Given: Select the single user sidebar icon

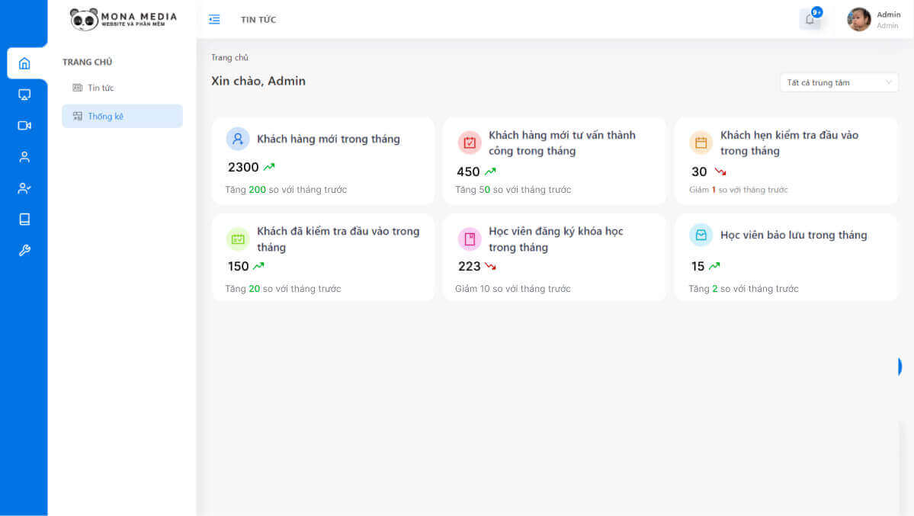Looking at the screenshot, I should (24, 157).
